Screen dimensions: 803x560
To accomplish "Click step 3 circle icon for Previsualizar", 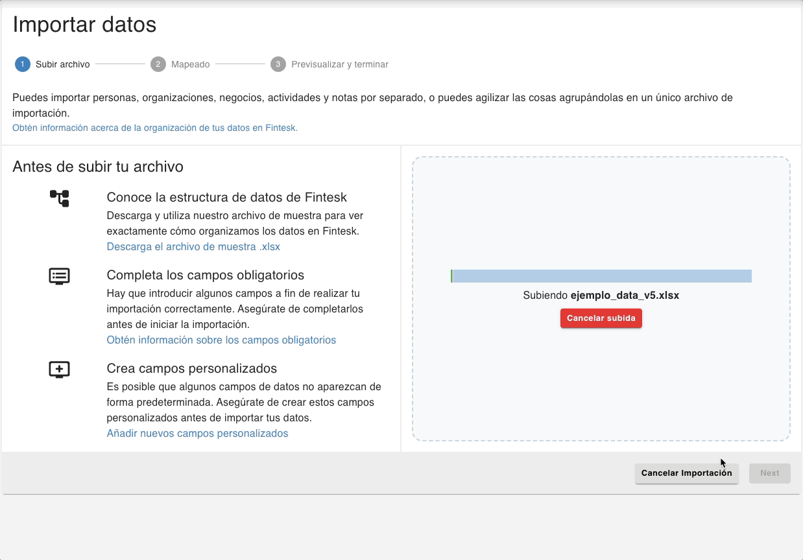I will pos(278,64).
